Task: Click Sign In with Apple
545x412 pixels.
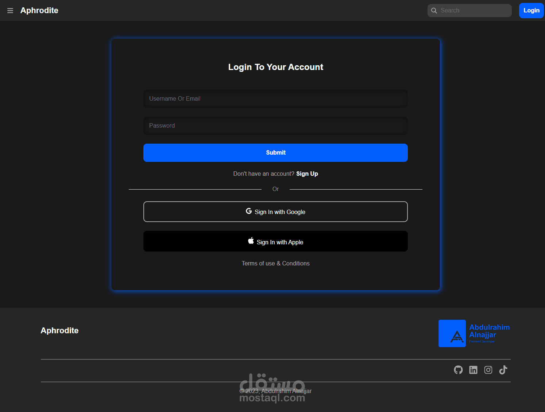Action: tap(275, 241)
